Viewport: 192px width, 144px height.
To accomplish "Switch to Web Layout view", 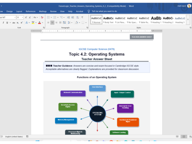I will [x=190, y=137].
